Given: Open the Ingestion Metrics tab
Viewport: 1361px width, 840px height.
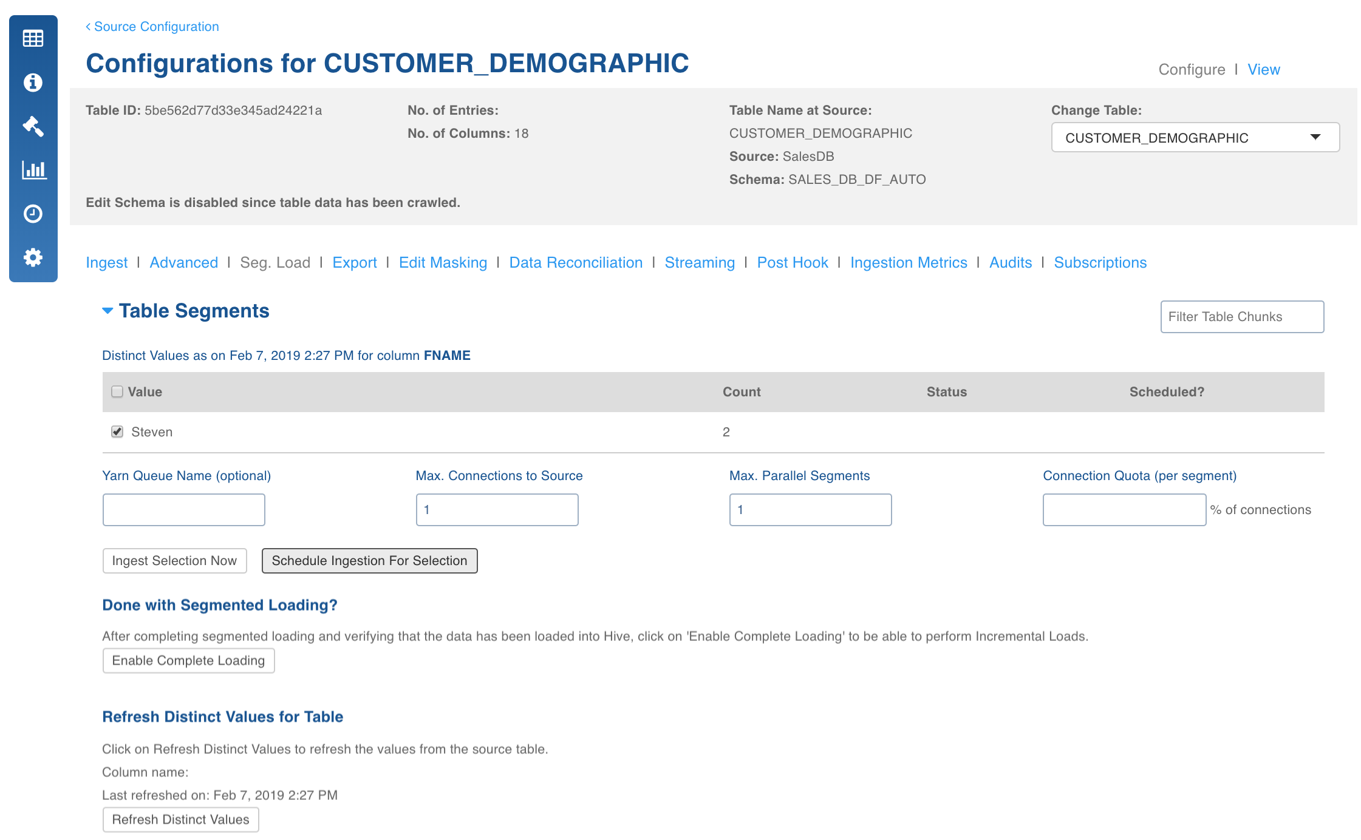Looking at the screenshot, I should click(x=909, y=262).
